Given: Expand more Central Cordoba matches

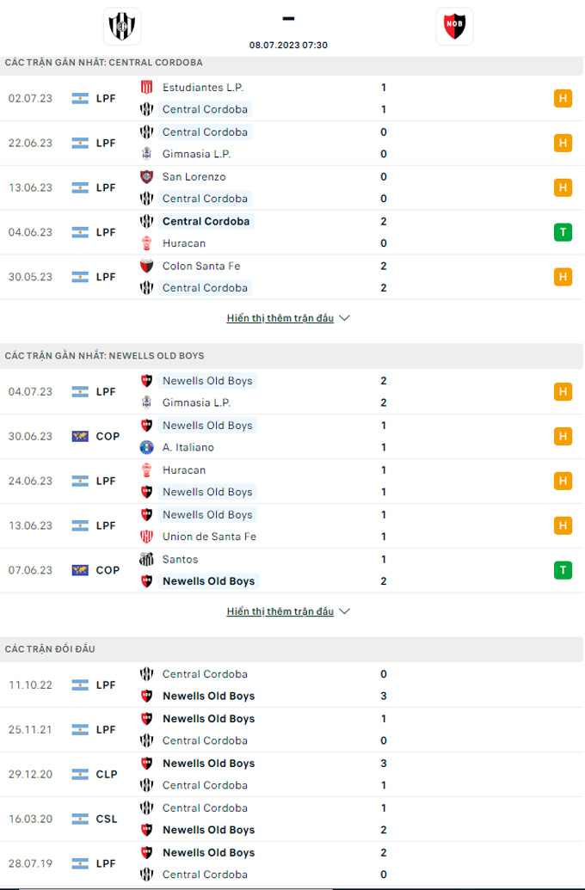Looking at the screenshot, I should [280, 318].
